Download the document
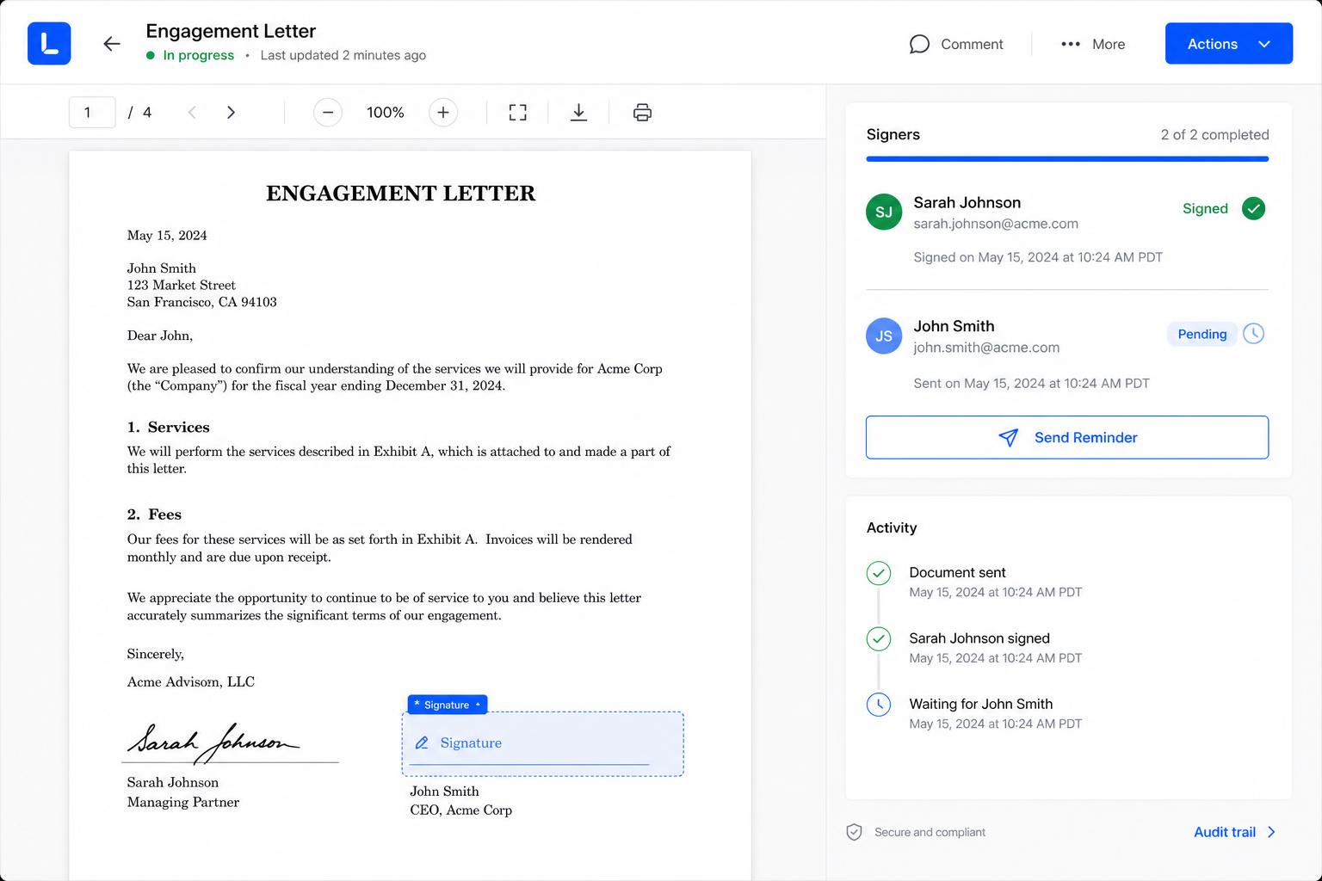 click(x=579, y=112)
